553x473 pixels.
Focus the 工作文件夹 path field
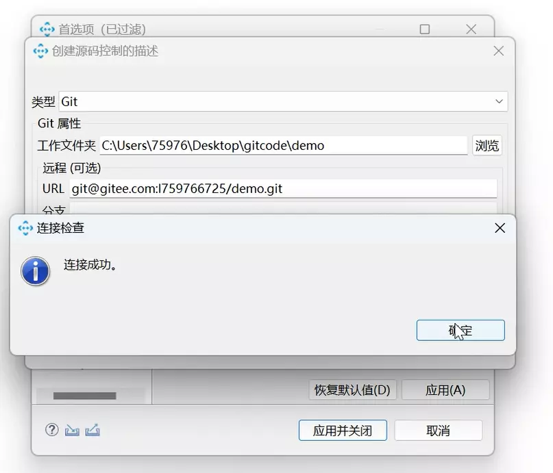284,145
